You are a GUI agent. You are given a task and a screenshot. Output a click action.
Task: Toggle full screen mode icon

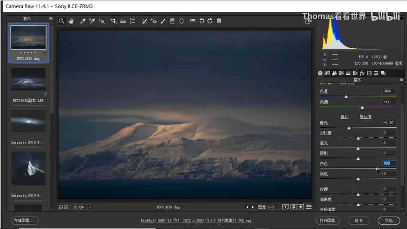click(x=308, y=21)
